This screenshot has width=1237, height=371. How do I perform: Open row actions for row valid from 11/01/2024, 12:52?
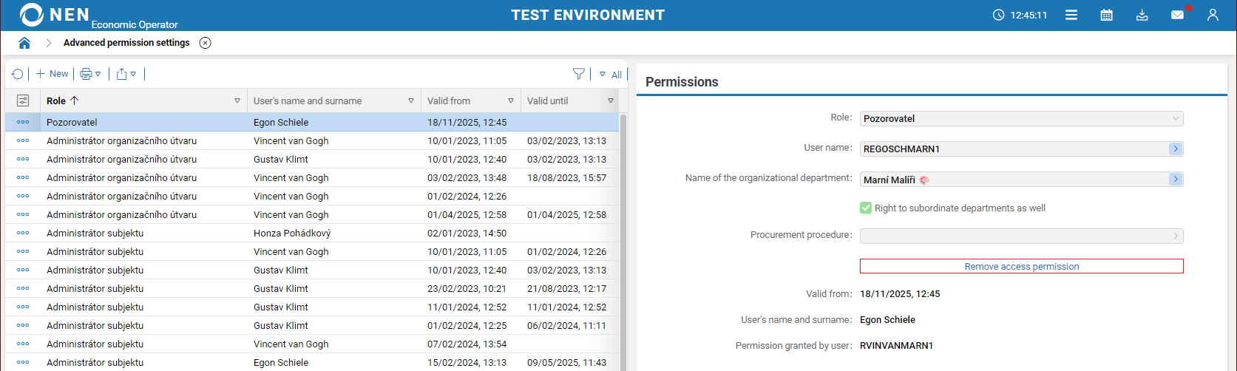(x=23, y=307)
